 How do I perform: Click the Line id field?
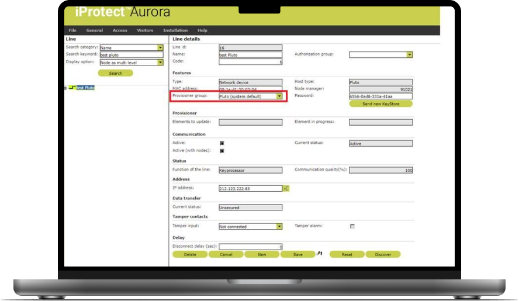[x=251, y=48]
